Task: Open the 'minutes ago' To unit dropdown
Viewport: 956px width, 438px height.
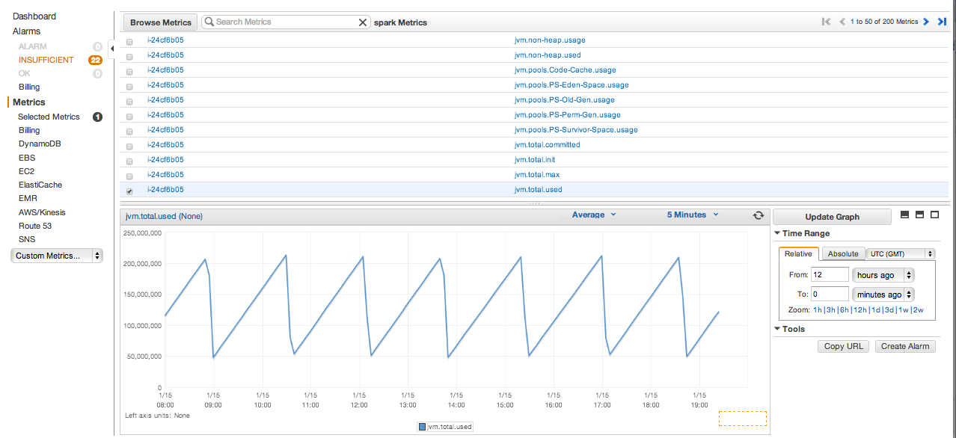Action: [883, 294]
